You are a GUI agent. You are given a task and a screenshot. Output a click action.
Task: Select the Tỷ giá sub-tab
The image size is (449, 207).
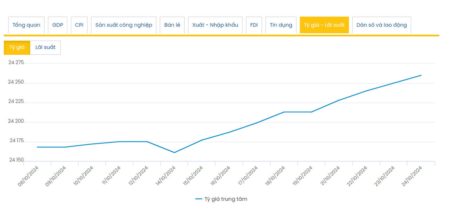pyautogui.click(x=17, y=47)
